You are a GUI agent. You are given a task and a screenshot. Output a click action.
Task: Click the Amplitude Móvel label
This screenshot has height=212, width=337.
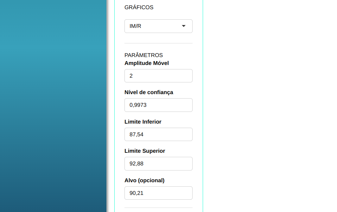point(147,63)
